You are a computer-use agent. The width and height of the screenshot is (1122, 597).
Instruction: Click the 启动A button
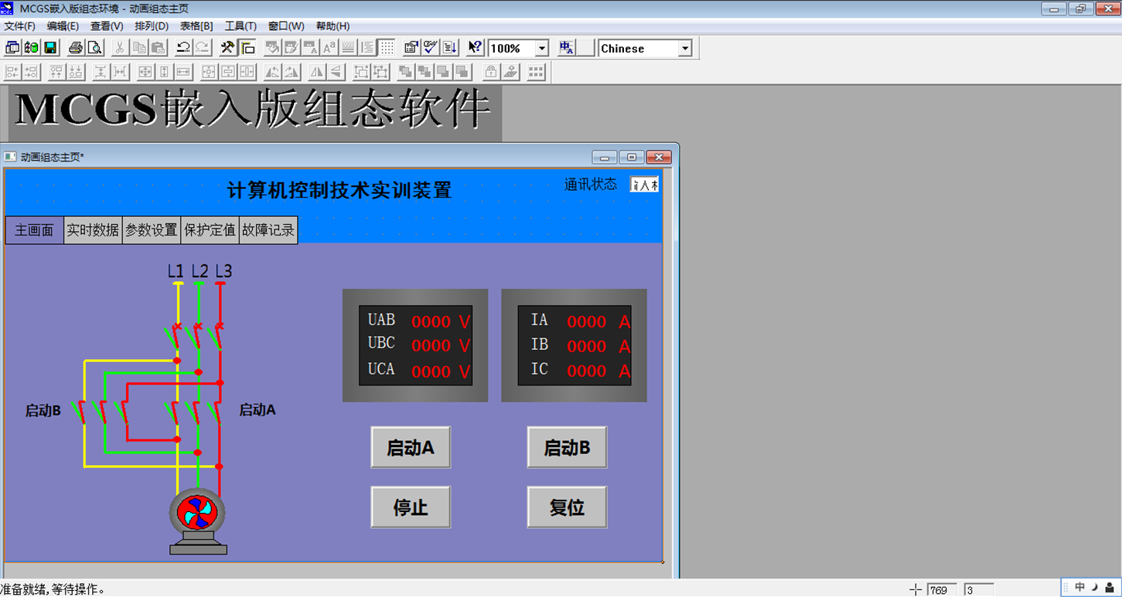411,447
